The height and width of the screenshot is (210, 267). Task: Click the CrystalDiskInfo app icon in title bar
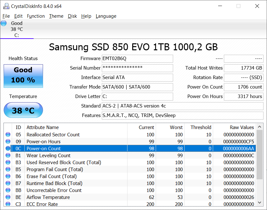pos(6,6)
